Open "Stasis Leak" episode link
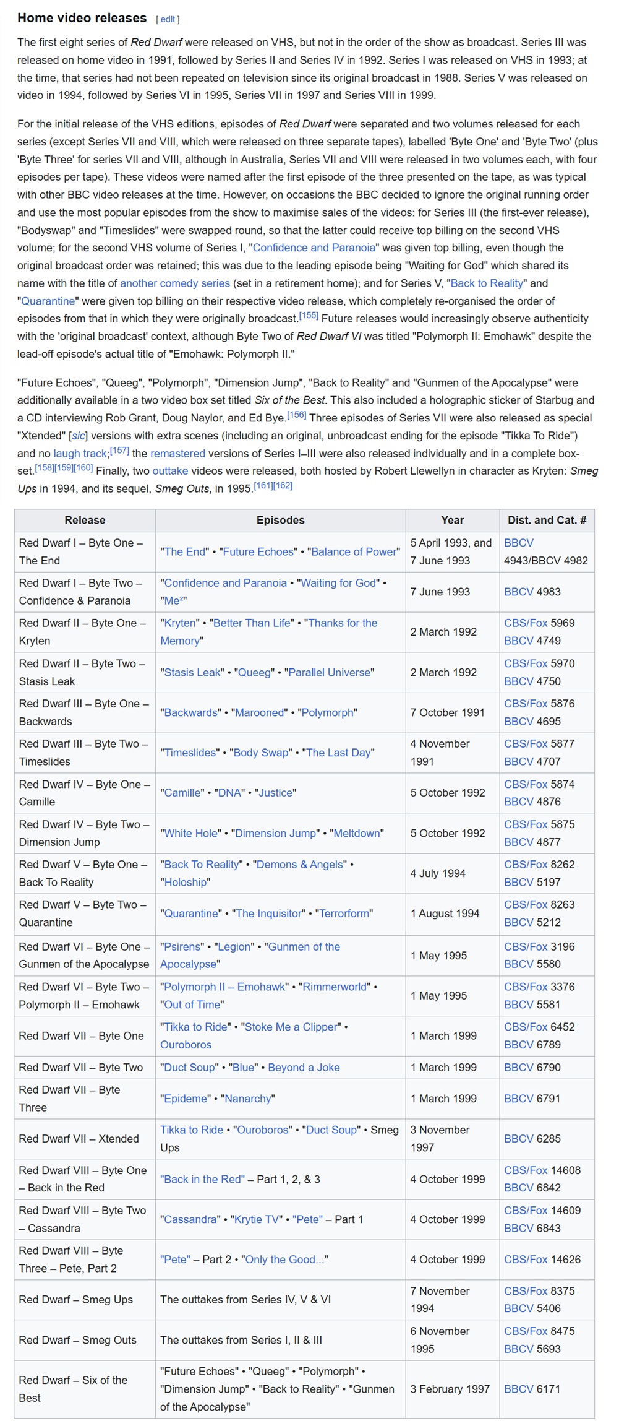The height and width of the screenshot is (1426, 619). coord(193,673)
